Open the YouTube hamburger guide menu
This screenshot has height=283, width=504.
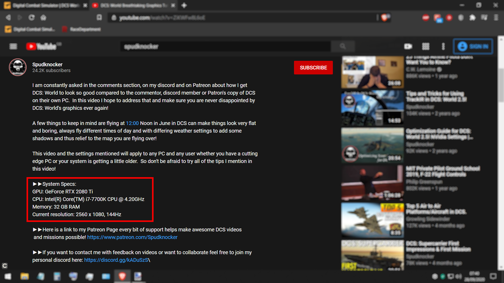tap(13, 46)
